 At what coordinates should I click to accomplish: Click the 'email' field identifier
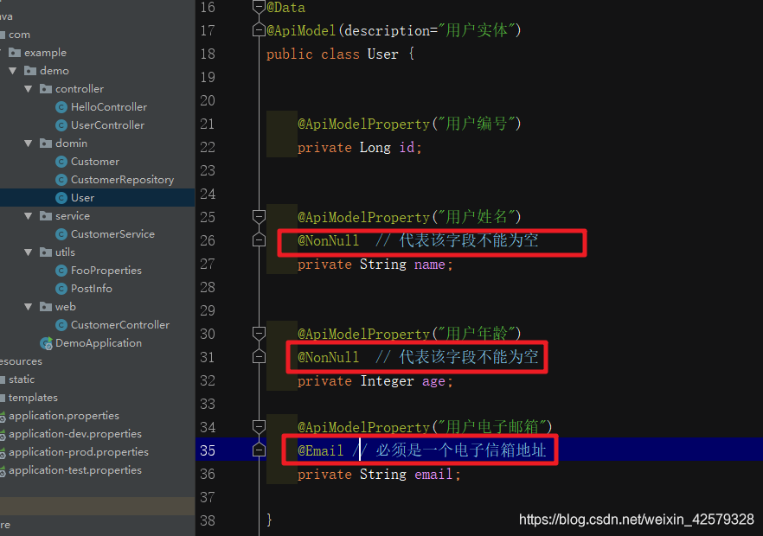433,475
